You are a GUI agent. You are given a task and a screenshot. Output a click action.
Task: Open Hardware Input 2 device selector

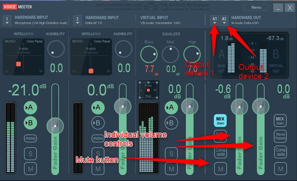click(x=77, y=20)
